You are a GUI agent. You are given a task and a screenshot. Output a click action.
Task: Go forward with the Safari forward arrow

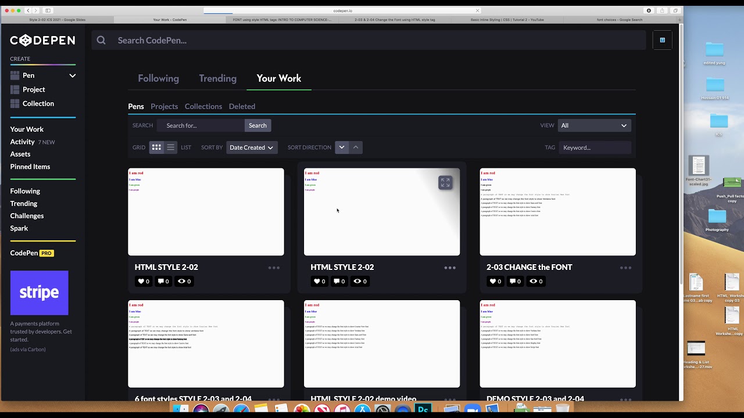[x=35, y=10]
